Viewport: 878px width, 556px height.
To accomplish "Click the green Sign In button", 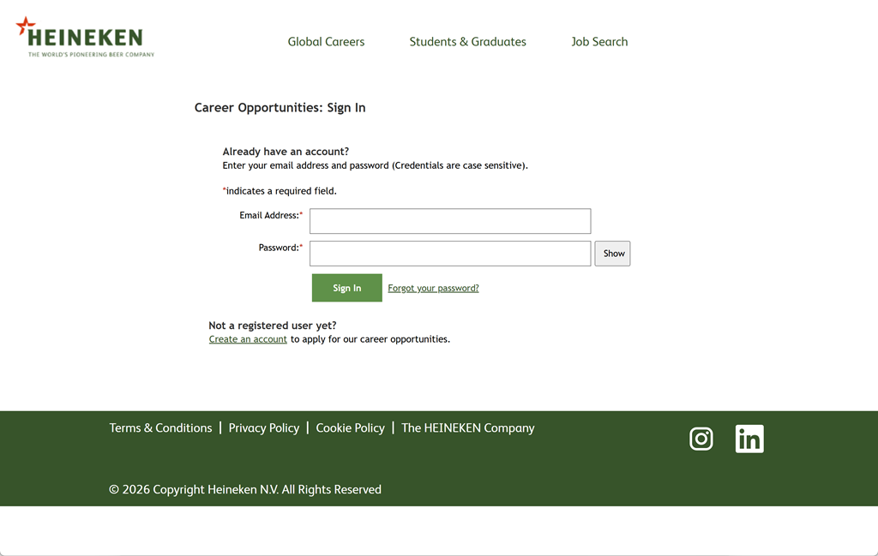I will coord(347,288).
